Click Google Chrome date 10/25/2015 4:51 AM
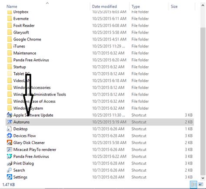This screenshot has height=189, width=206. click(x=109, y=39)
